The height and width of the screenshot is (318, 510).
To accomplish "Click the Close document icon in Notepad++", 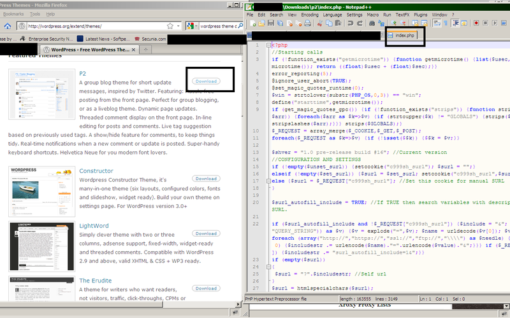I will pos(289,23).
